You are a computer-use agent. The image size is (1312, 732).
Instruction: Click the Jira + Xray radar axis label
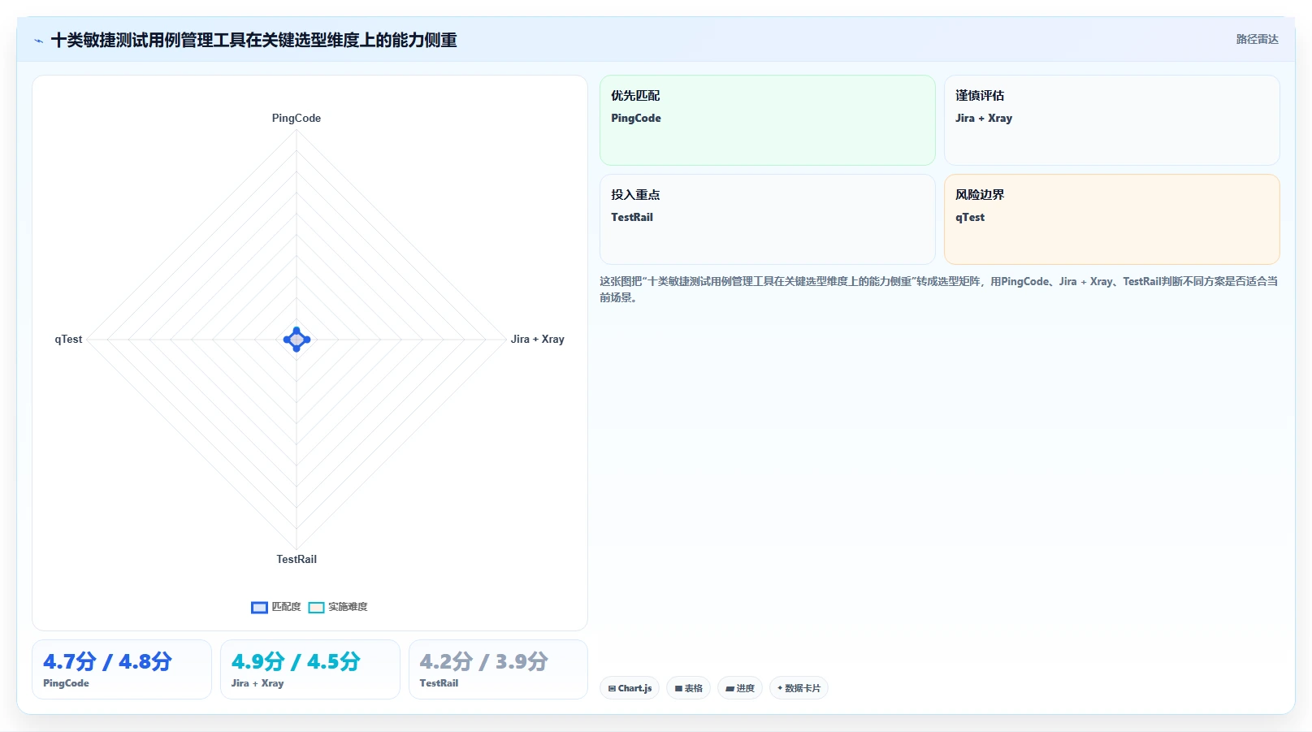coord(537,339)
